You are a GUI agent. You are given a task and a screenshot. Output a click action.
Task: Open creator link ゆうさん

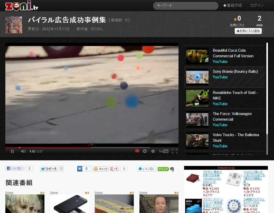[97, 29]
